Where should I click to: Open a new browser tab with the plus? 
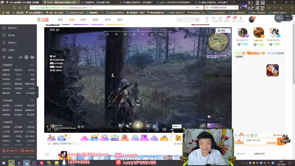coord(234,2)
